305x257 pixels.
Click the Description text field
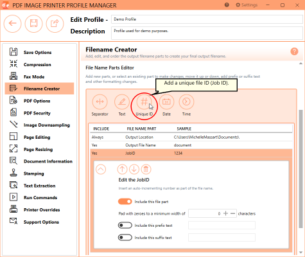pos(207,33)
